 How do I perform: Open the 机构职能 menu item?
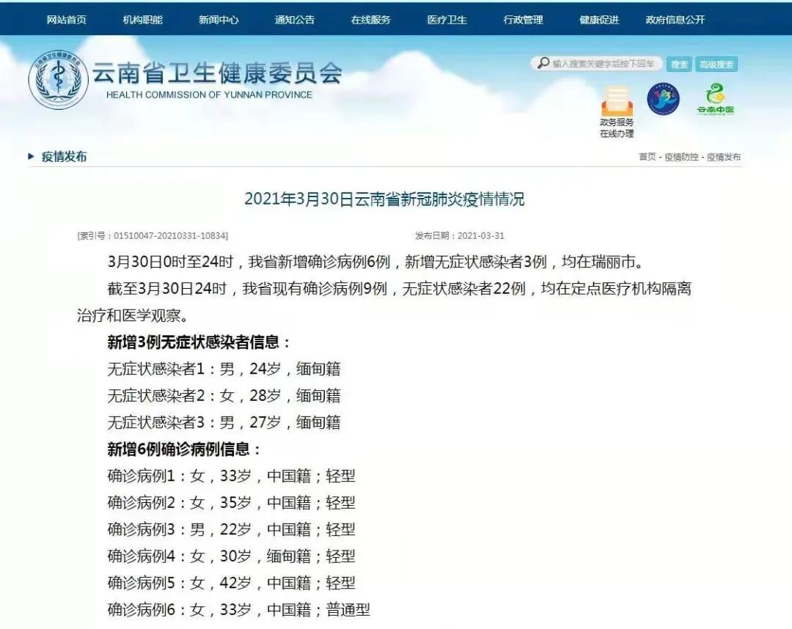pyautogui.click(x=143, y=20)
